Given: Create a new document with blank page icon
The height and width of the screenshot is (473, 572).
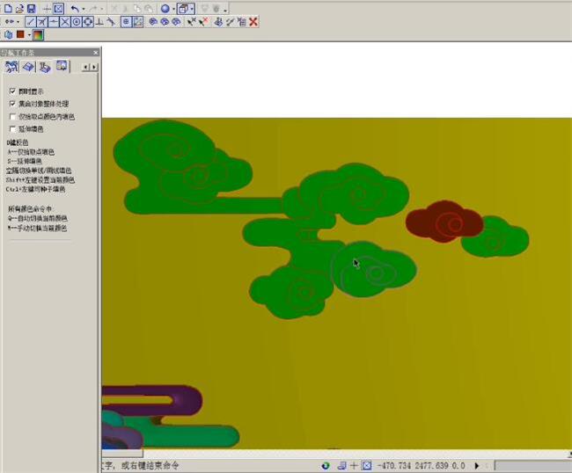Looking at the screenshot, I should pyautogui.click(x=8, y=8).
